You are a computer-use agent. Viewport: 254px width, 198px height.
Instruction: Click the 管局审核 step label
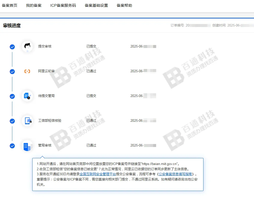[45, 145]
